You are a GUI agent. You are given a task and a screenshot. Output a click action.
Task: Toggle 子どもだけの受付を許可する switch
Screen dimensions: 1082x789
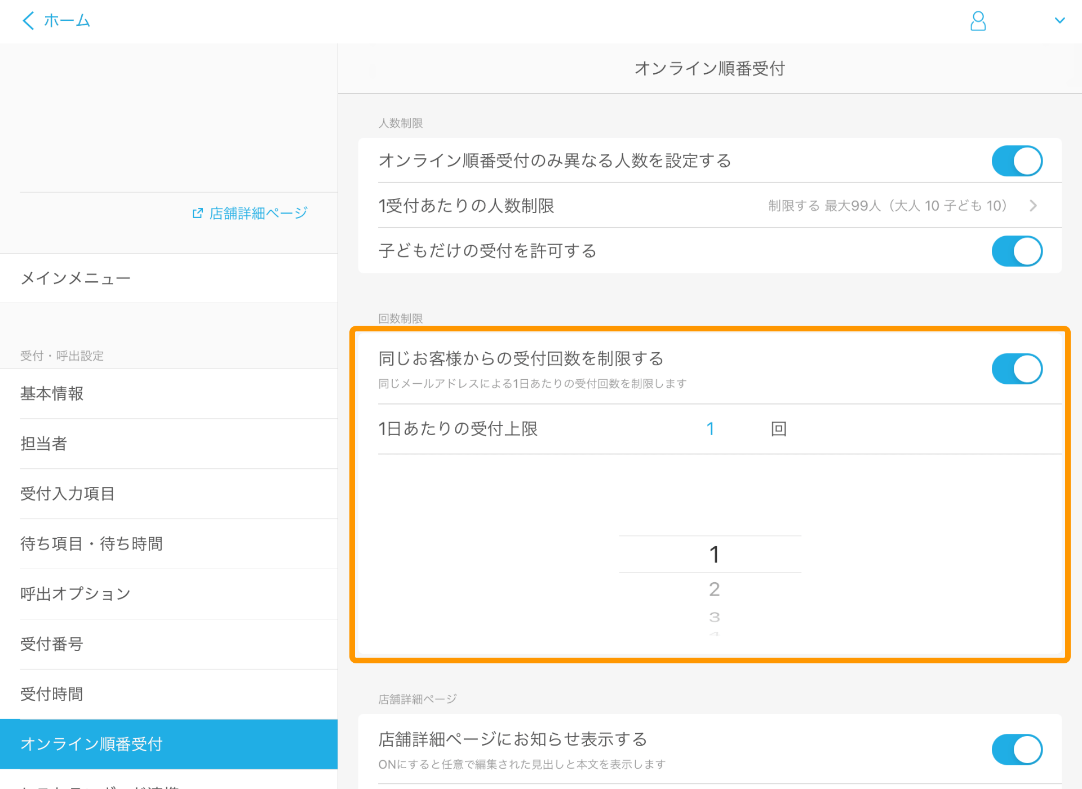tap(1017, 250)
